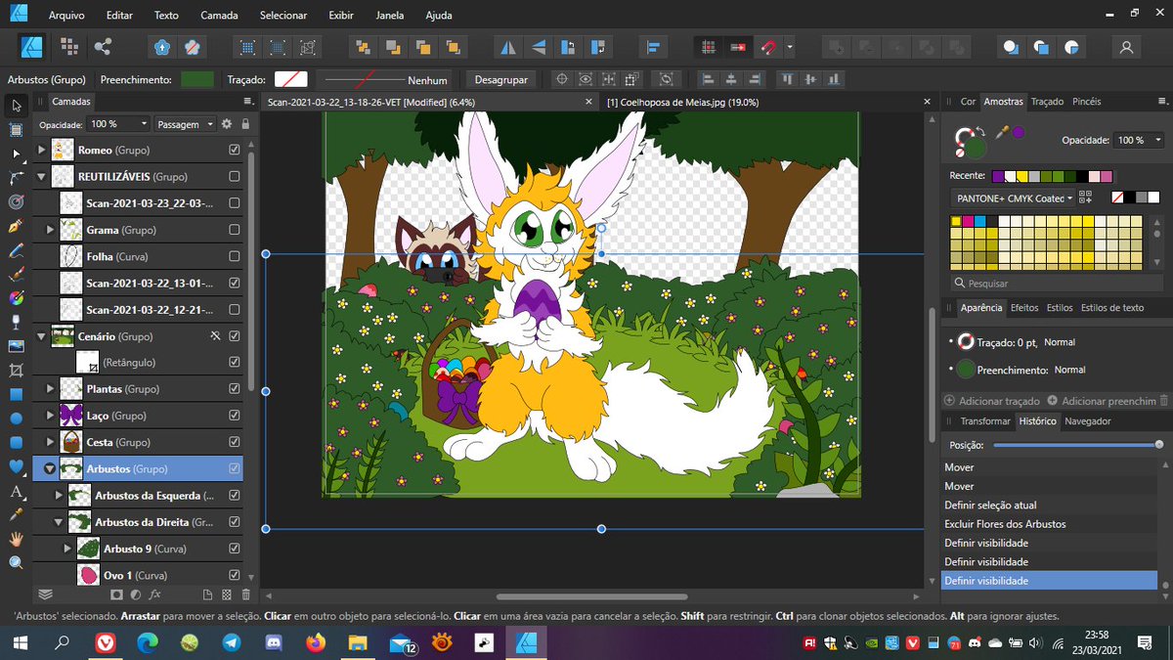1173x660 pixels.
Task: Expand the Grama group
Action: click(x=51, y=230)
